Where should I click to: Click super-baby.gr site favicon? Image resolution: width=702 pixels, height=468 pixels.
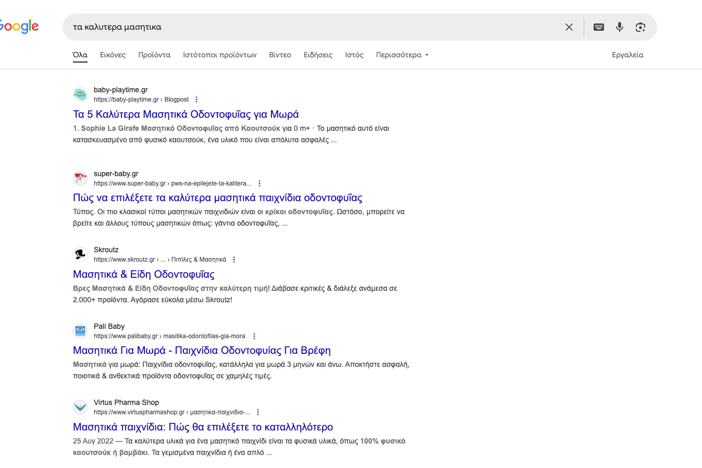[80, 178]
